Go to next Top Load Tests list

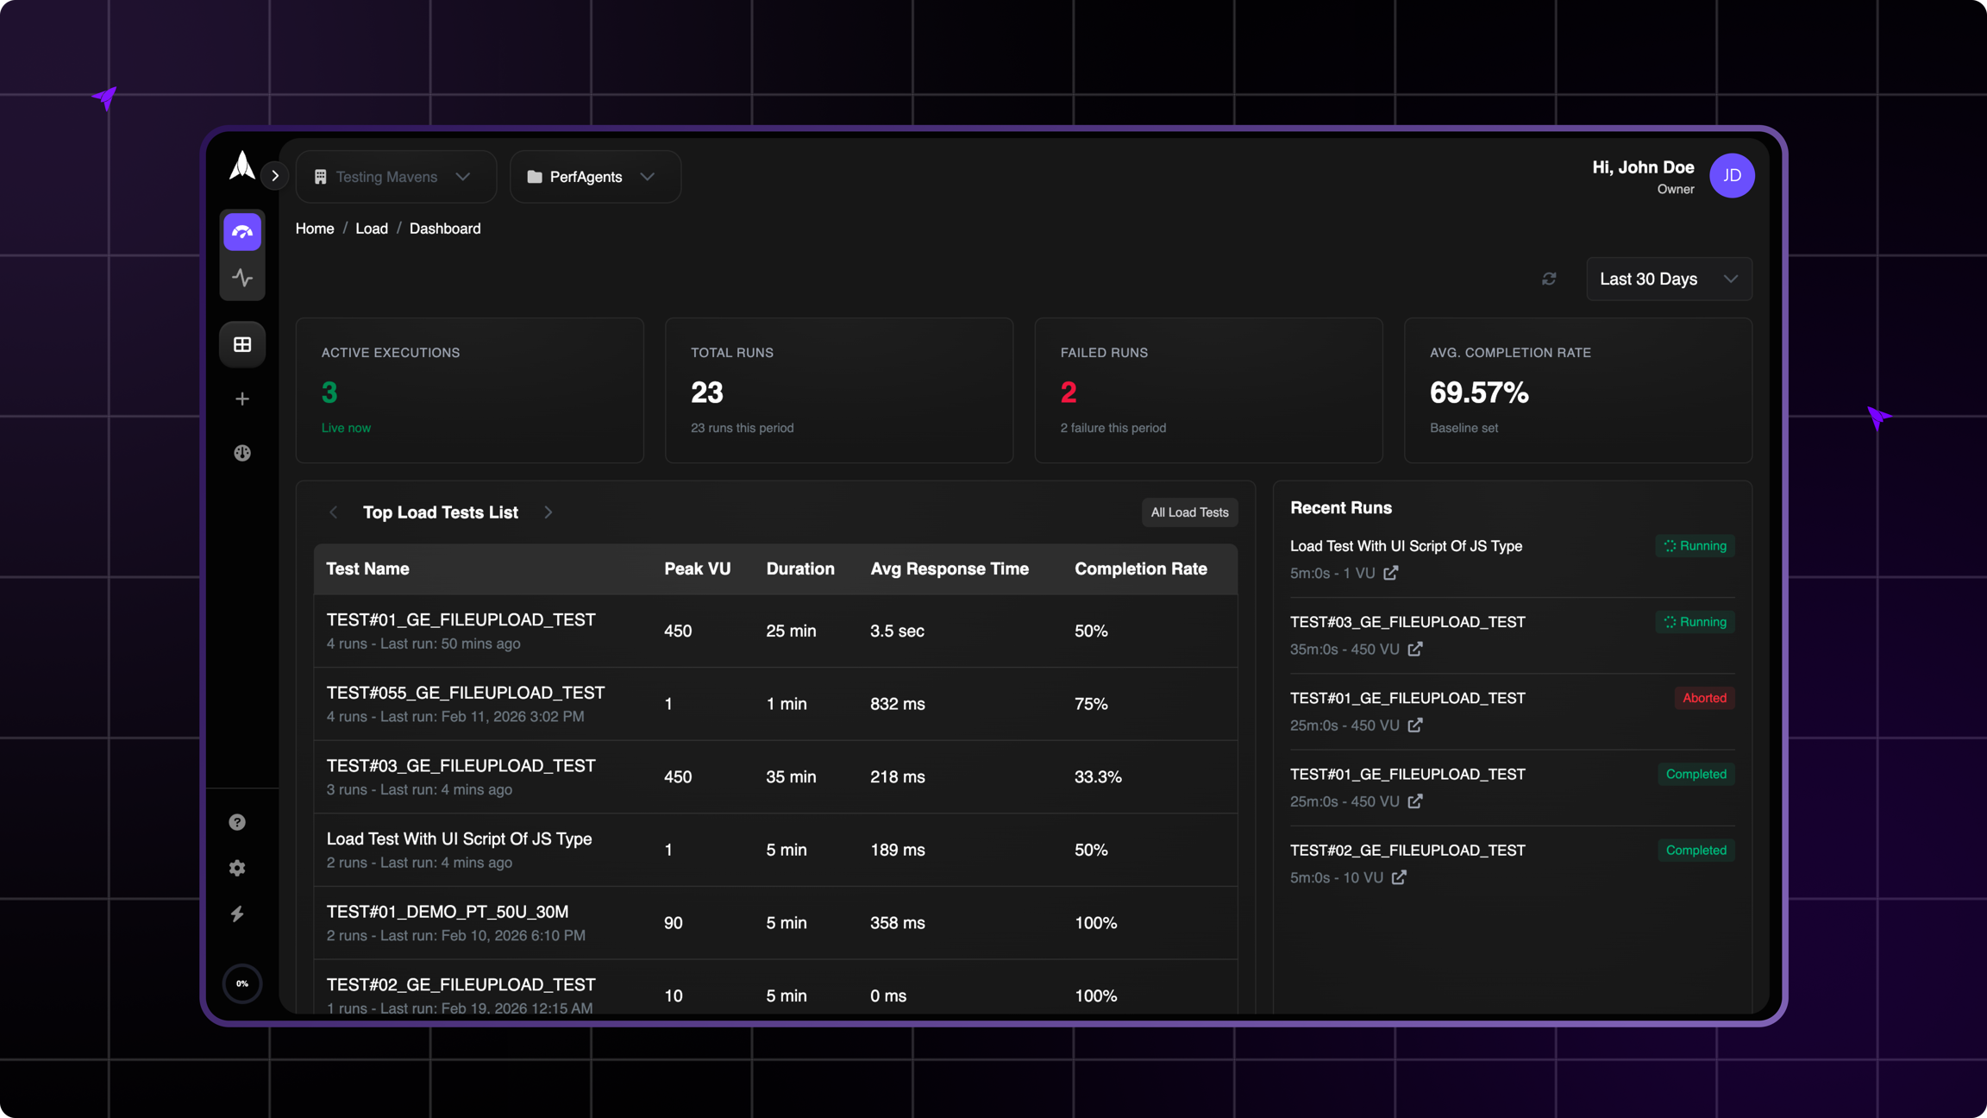(548, 512)
